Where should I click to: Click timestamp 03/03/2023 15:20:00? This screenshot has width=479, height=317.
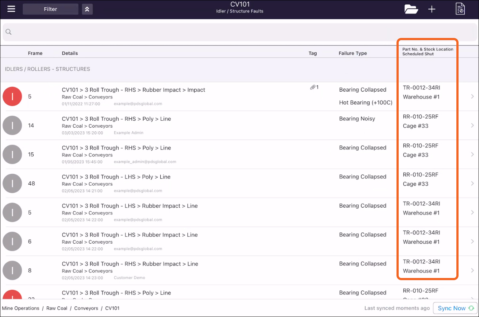click(x=82, y=133)
